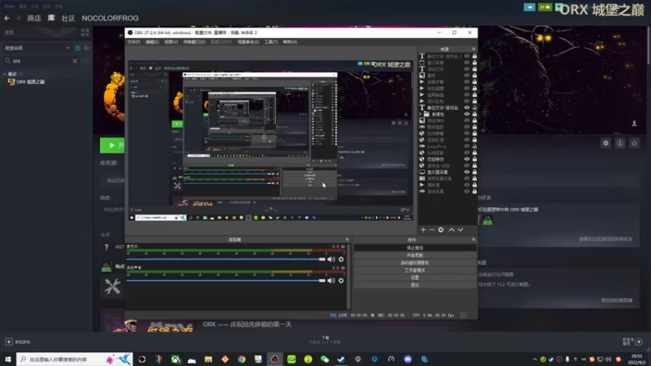Move selected source down with the arrow

tap(461, 229)
